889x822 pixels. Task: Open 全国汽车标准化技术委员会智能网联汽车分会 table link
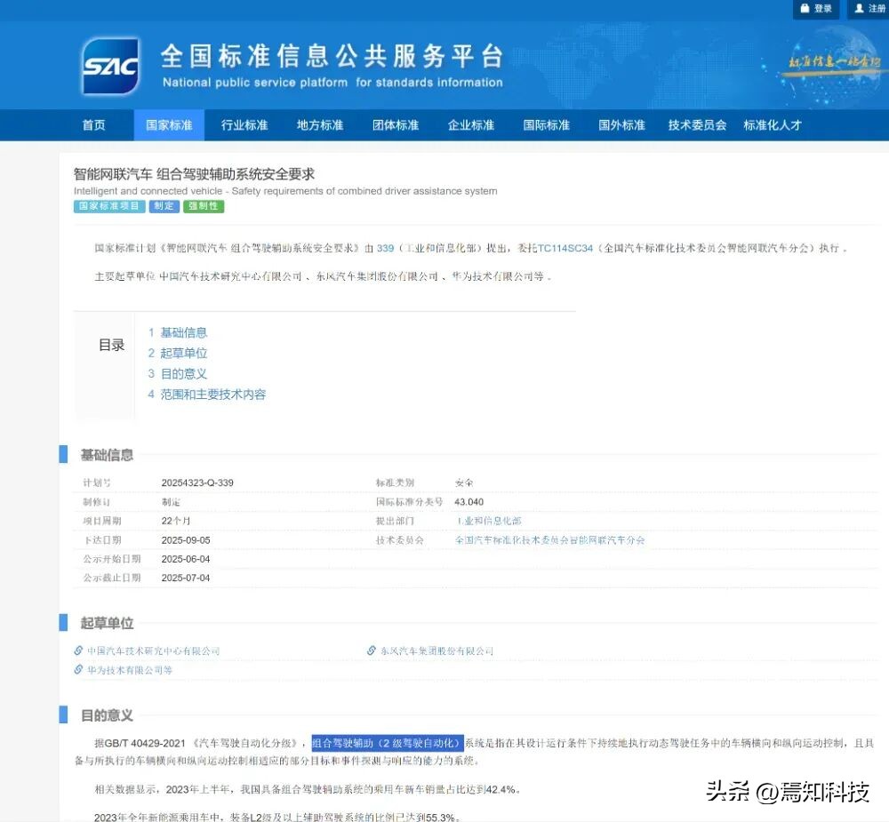[550, 540]
